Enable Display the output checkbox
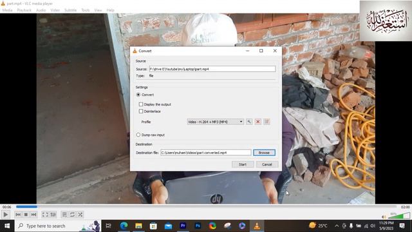Viewport: 412px width, 232px height. coord(141,104)
